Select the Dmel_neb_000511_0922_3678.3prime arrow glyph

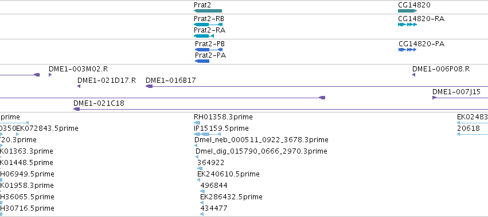pyautogui.click(x=196, y=146)
